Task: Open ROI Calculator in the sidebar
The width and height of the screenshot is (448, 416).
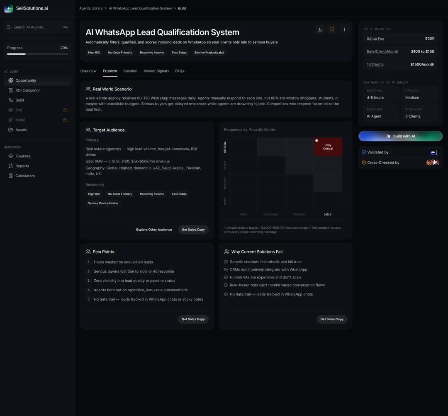Action: [x=37, y=90]
